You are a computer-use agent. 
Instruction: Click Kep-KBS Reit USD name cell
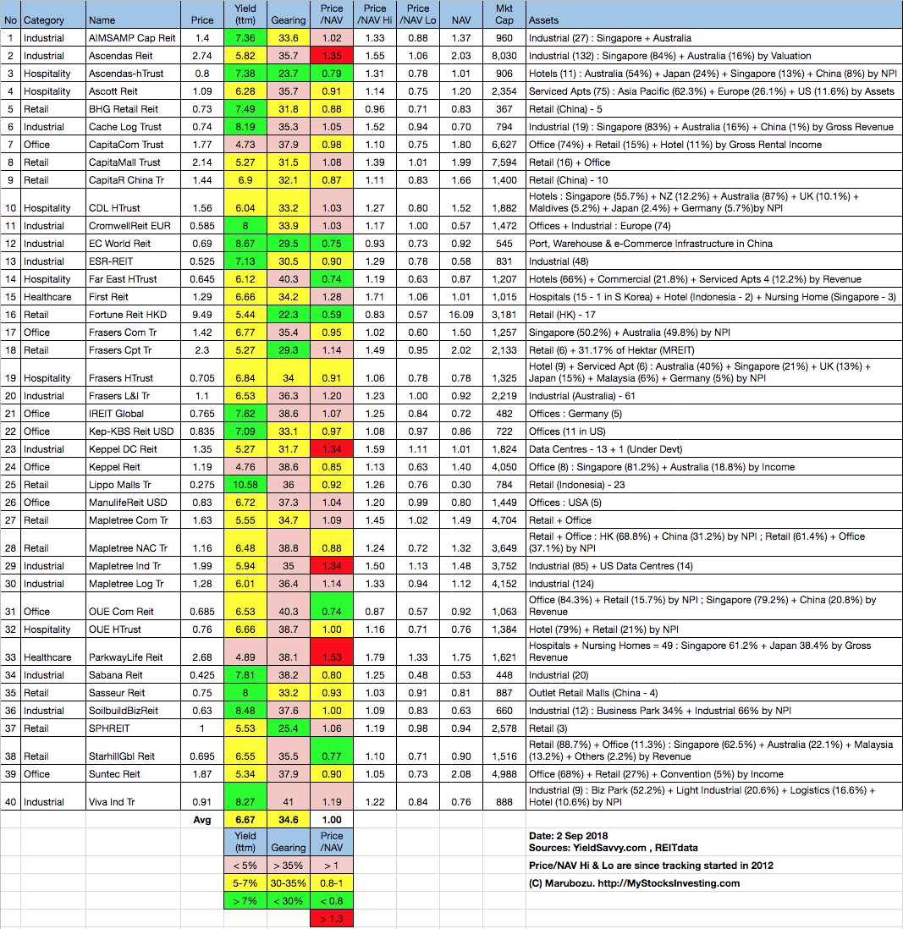click(133, 432)
